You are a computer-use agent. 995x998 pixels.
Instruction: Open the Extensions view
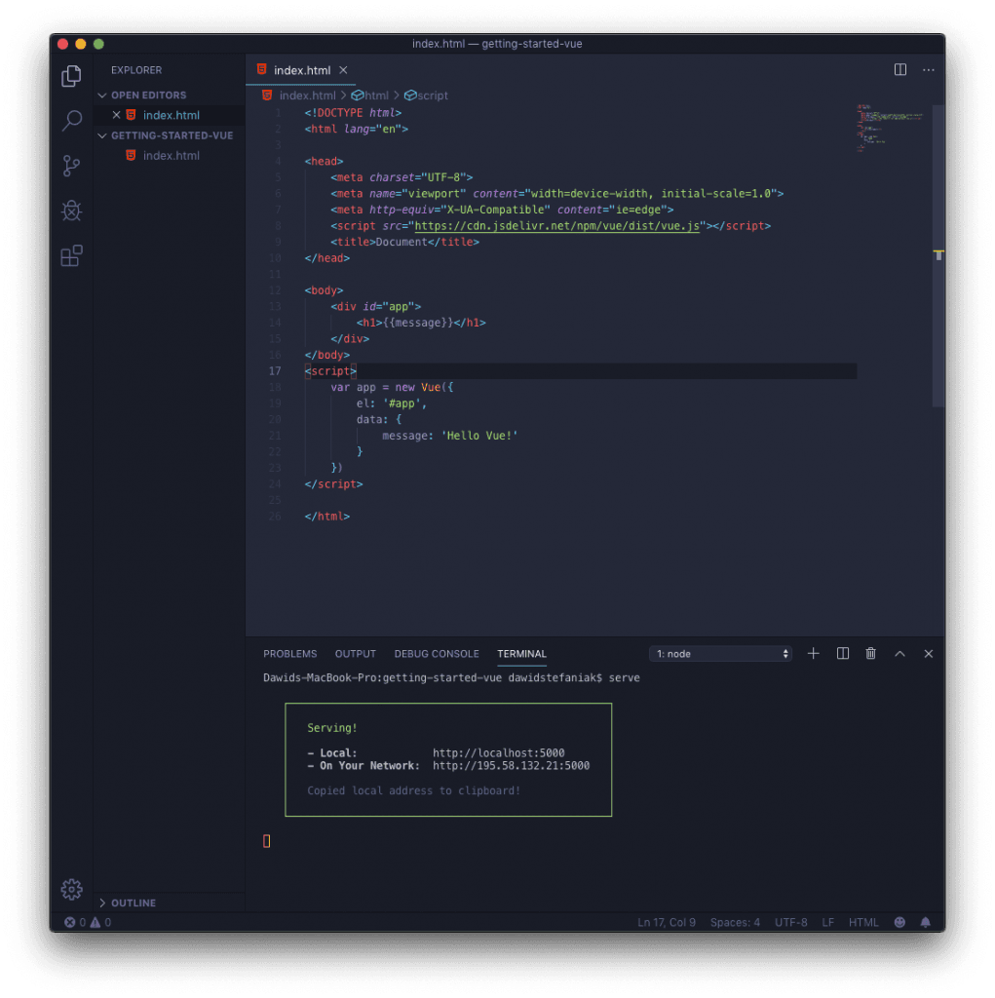coord(71,256)
